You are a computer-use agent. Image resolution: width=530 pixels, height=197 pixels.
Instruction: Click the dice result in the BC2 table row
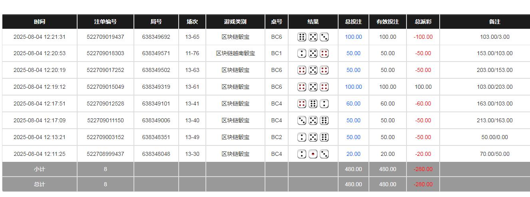(313, 137)
